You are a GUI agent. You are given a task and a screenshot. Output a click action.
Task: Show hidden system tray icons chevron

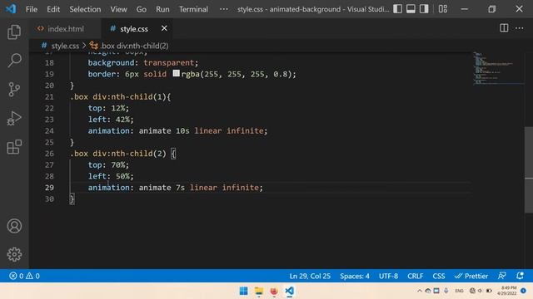[x=420, y=291]
